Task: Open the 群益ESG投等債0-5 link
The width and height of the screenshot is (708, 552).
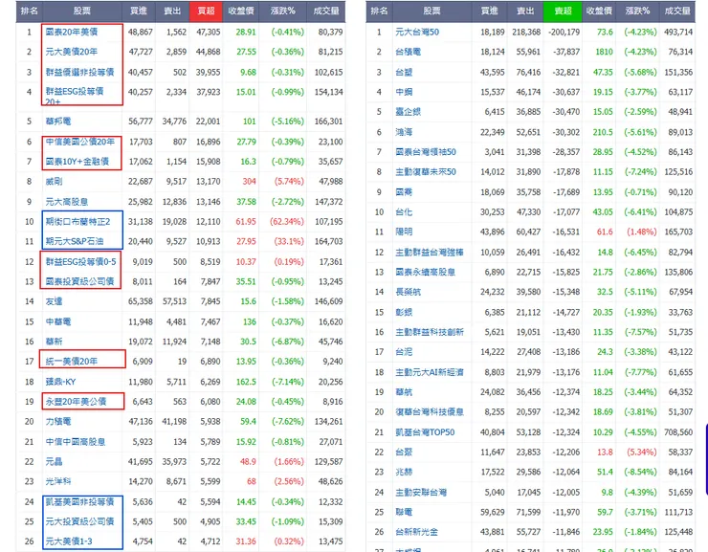Action: coord(80,262)
